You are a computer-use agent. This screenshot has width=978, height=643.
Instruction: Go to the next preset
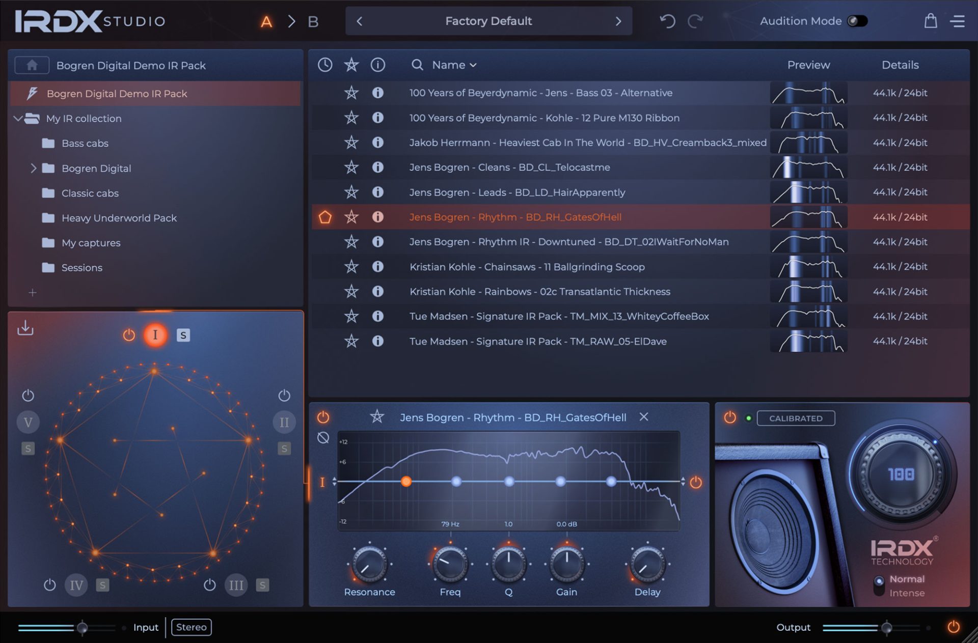point(618,21)
